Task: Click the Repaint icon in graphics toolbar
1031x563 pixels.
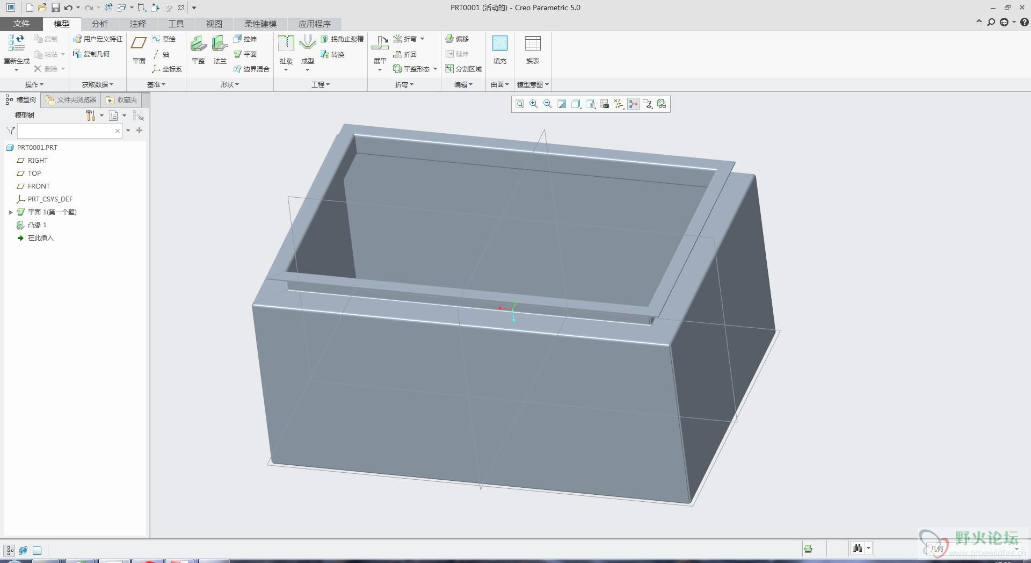Action: [x=562, y=104]
